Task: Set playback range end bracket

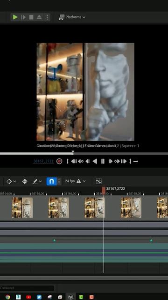Action: [x=130, y=161]
